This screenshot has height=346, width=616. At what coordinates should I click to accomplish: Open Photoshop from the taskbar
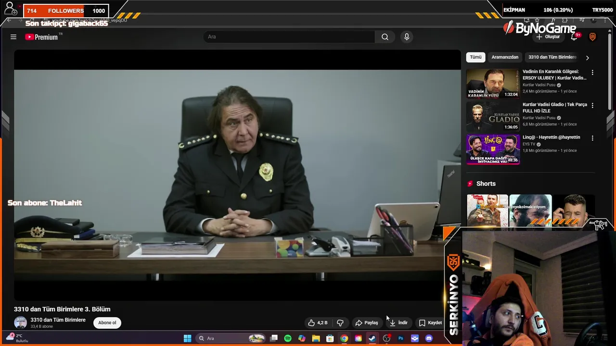click(x=400, y=338)
